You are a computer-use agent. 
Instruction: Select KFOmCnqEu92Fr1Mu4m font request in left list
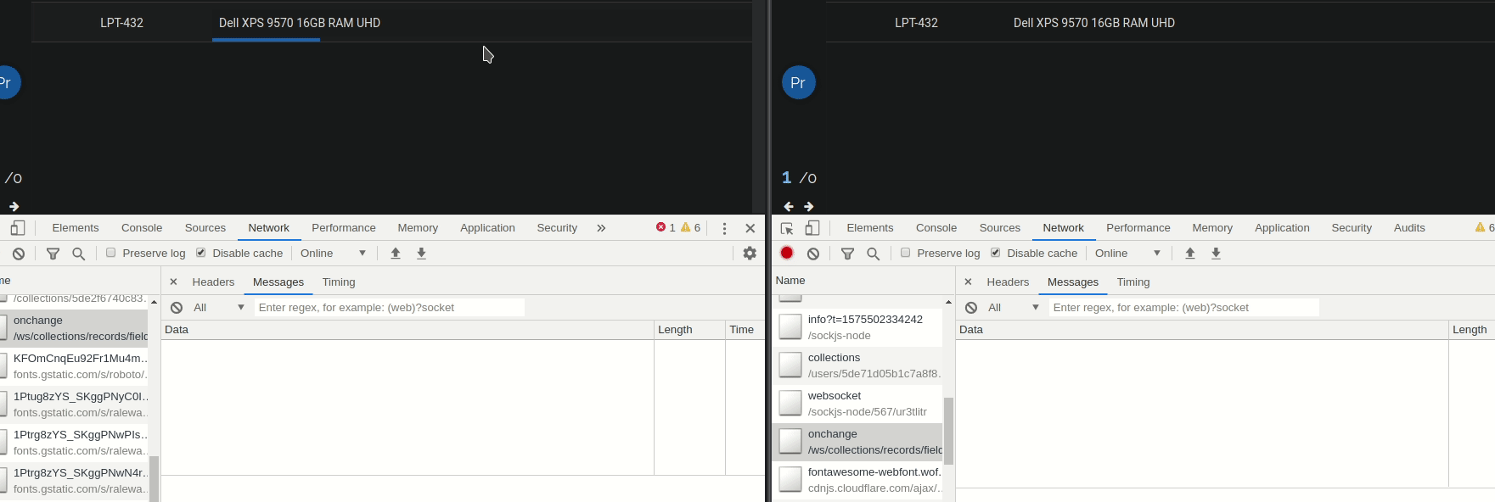pyautogui.click(x=75, y=366)
